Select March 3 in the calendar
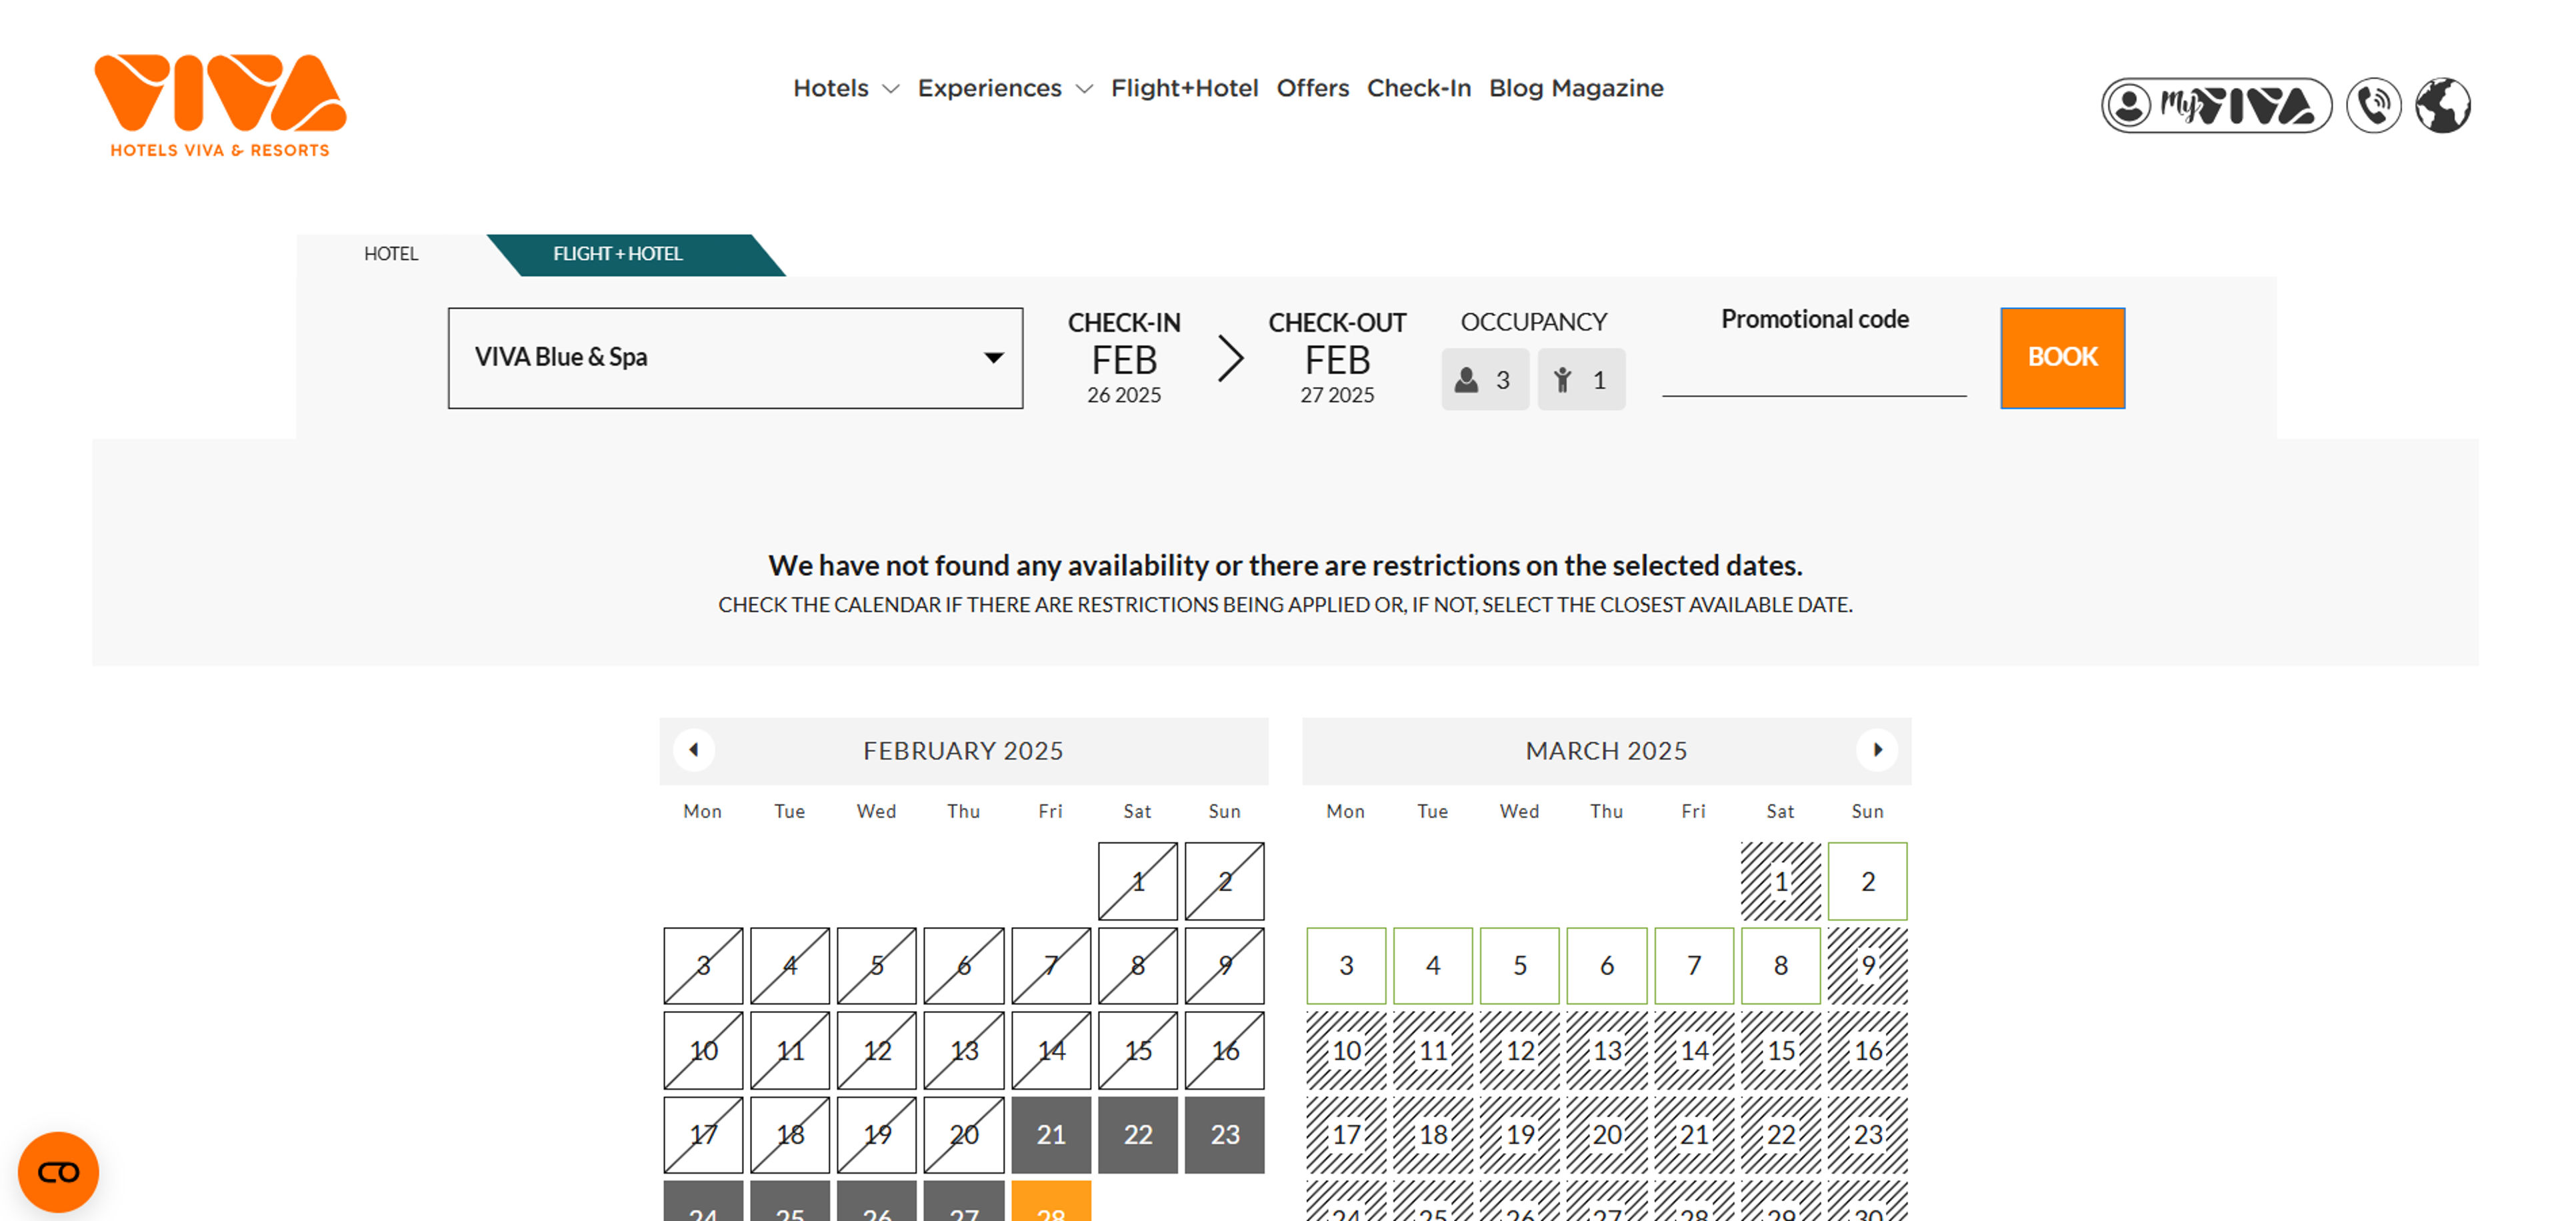This screenshot has height=1221, width=2560. (x=1345, y=966)
